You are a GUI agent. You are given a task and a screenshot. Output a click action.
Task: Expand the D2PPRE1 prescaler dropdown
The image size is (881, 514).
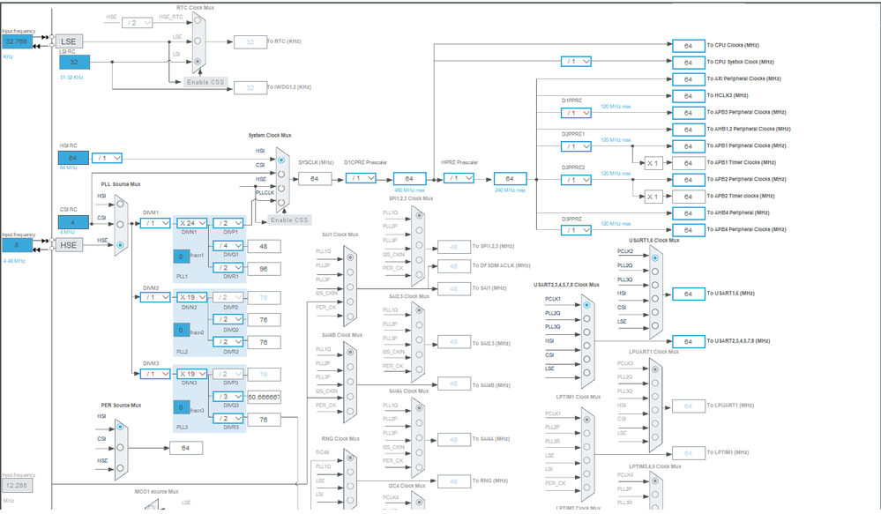[576, 146]
